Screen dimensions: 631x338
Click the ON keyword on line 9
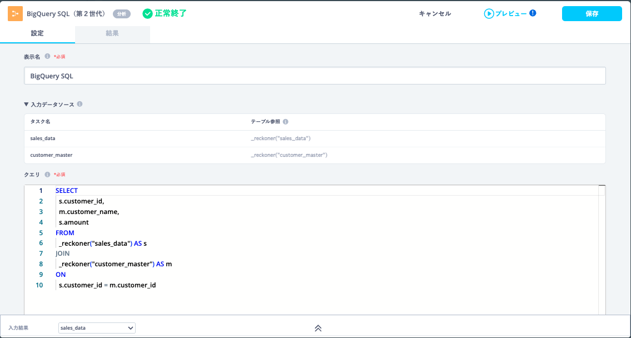point(61,275)
